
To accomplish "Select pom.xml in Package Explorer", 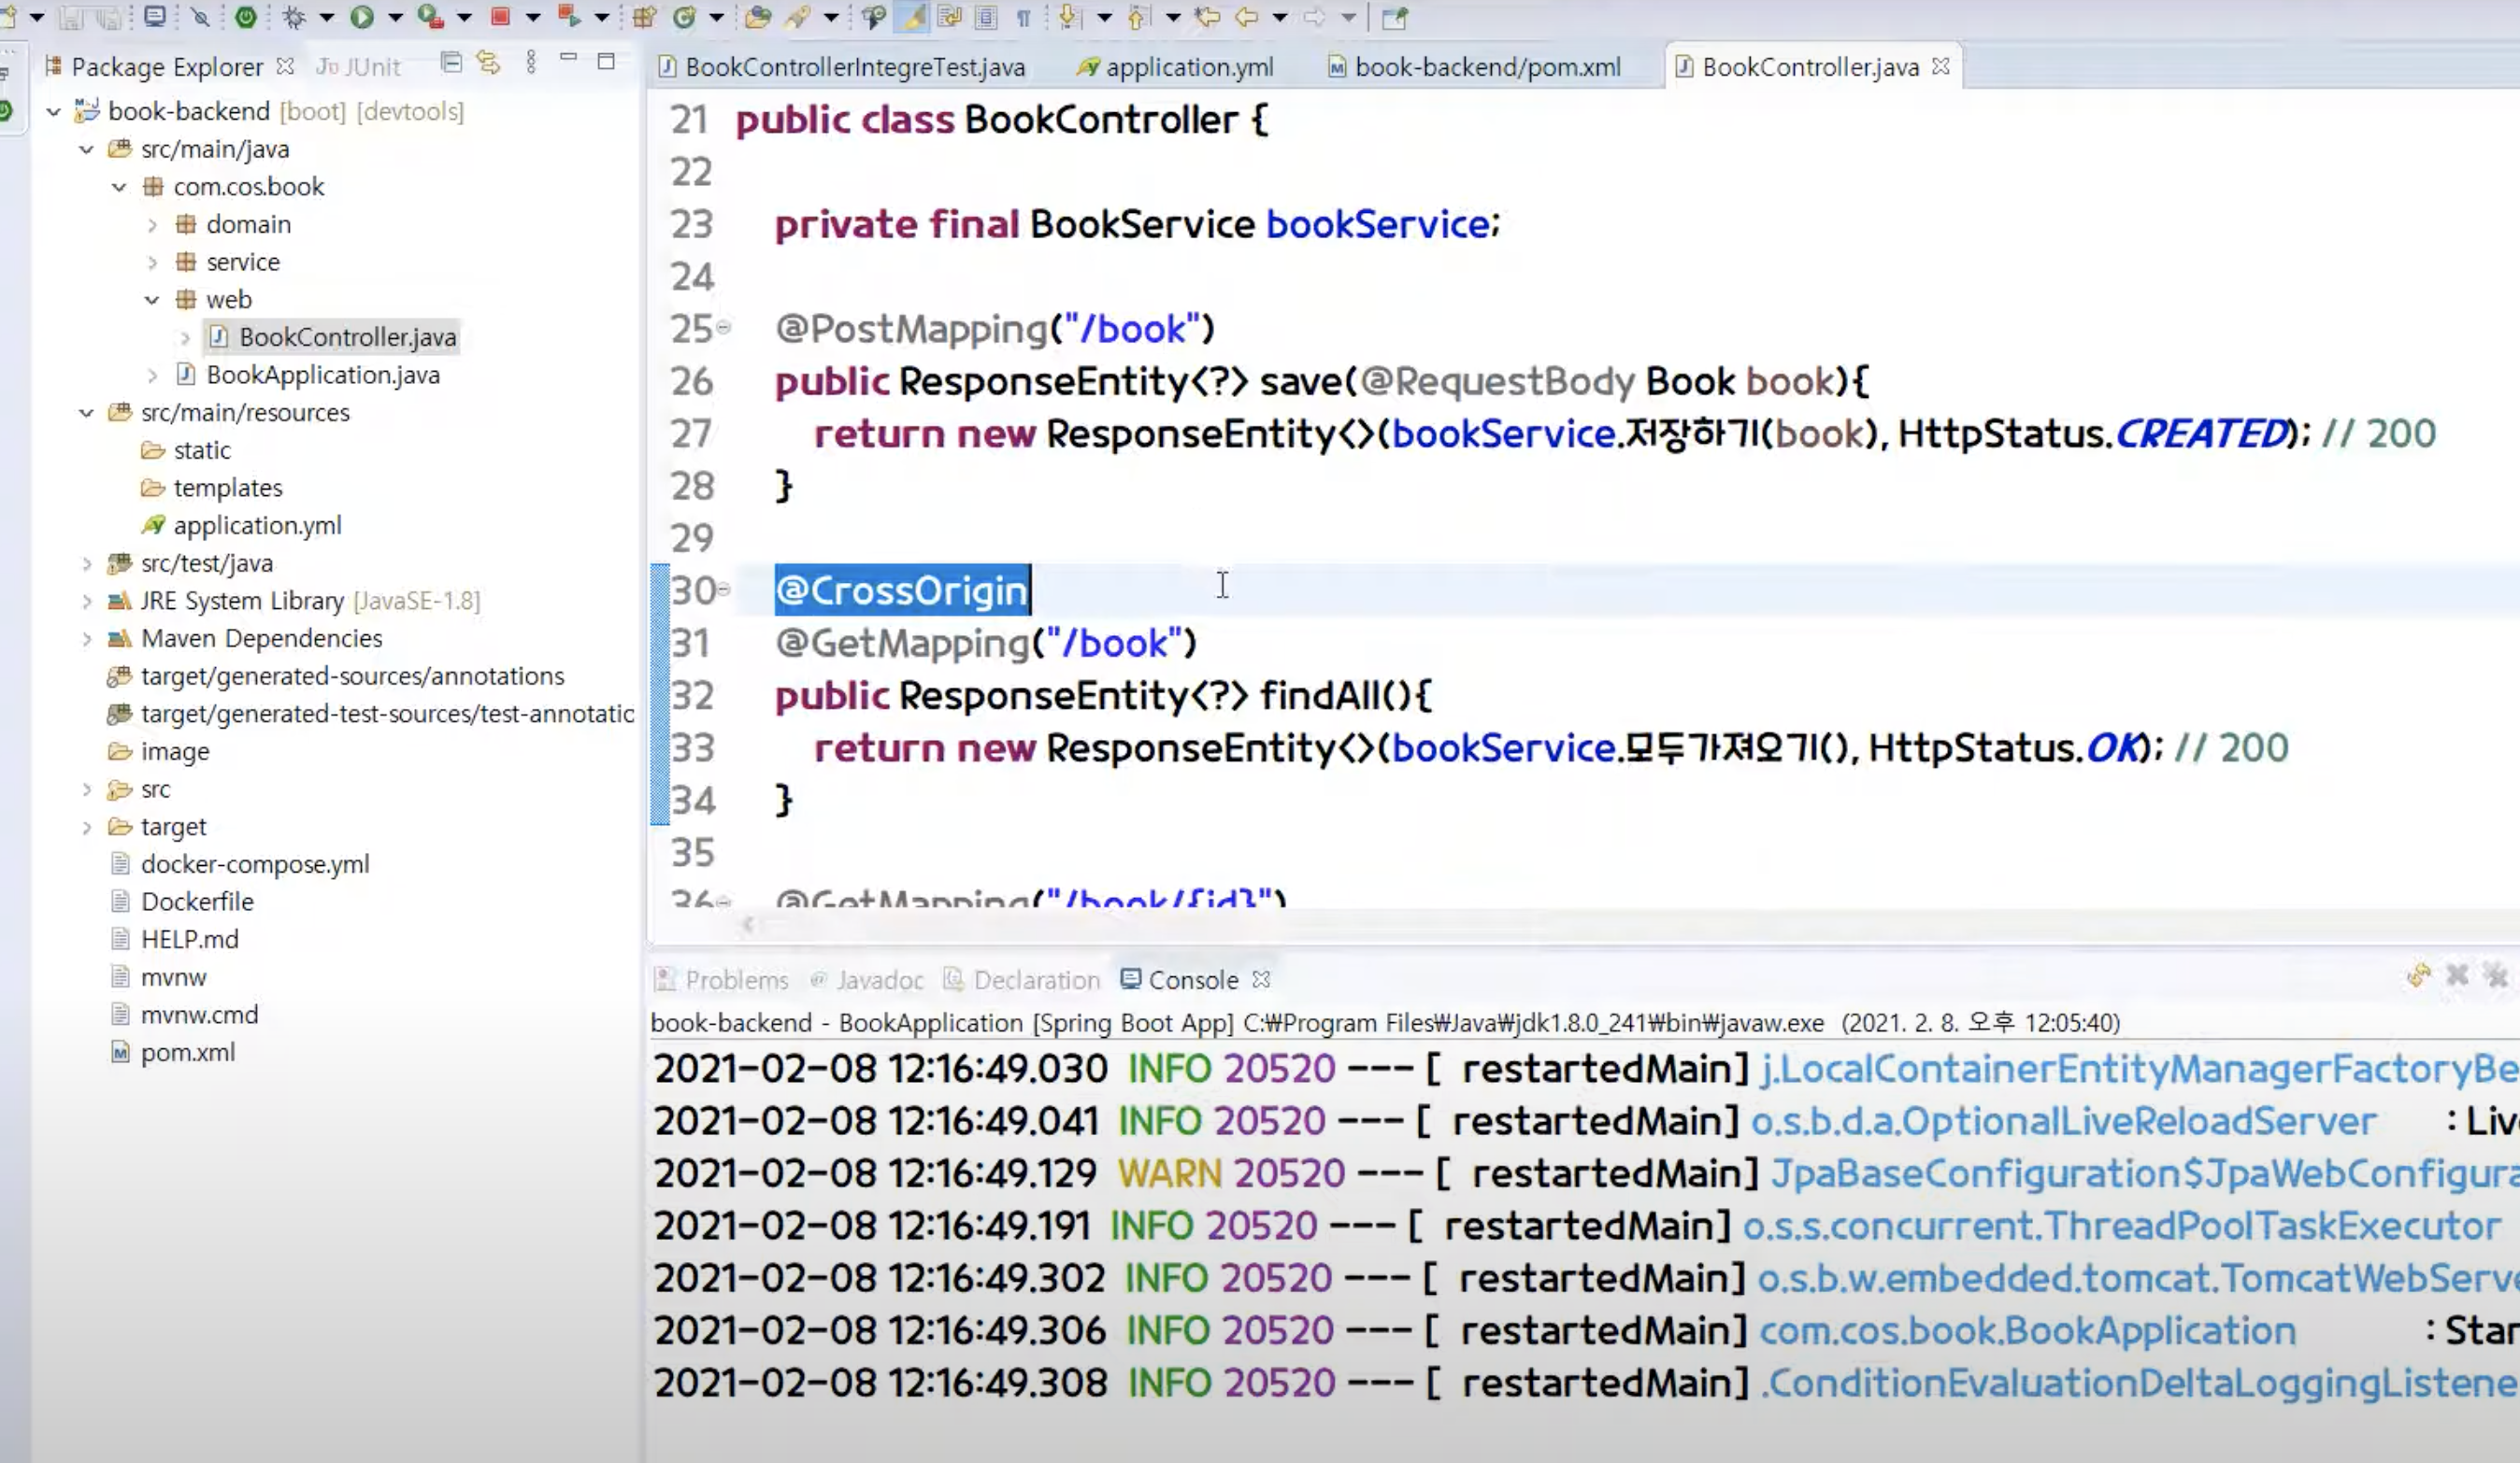I will [187, 1052].
